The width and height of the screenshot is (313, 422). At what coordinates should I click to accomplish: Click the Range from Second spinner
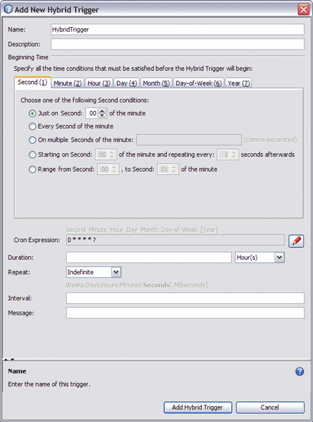coord(108,169)
